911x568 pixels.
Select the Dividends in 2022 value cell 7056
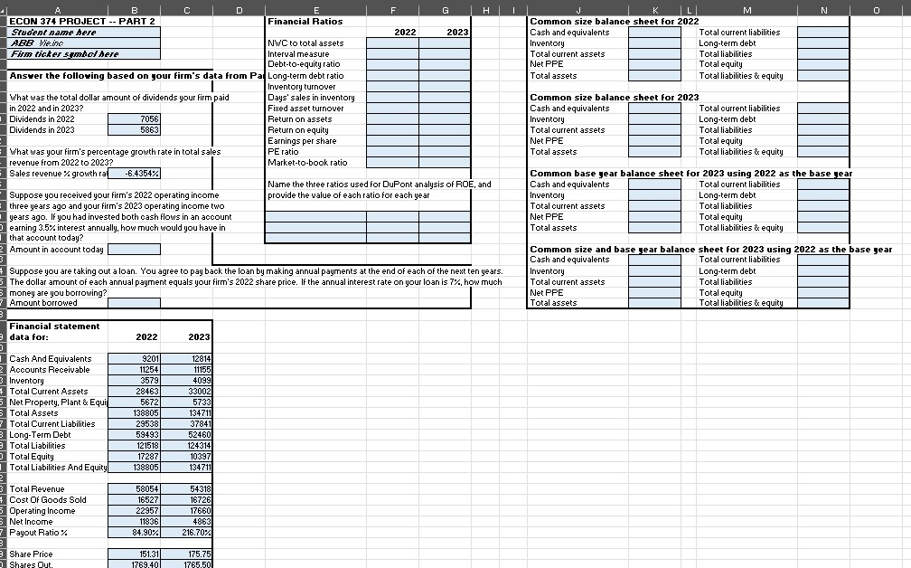pyautogui.click(x=134, y=119)
